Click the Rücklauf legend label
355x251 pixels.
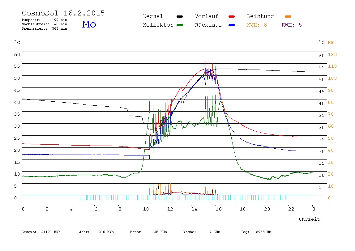[208, 25]
